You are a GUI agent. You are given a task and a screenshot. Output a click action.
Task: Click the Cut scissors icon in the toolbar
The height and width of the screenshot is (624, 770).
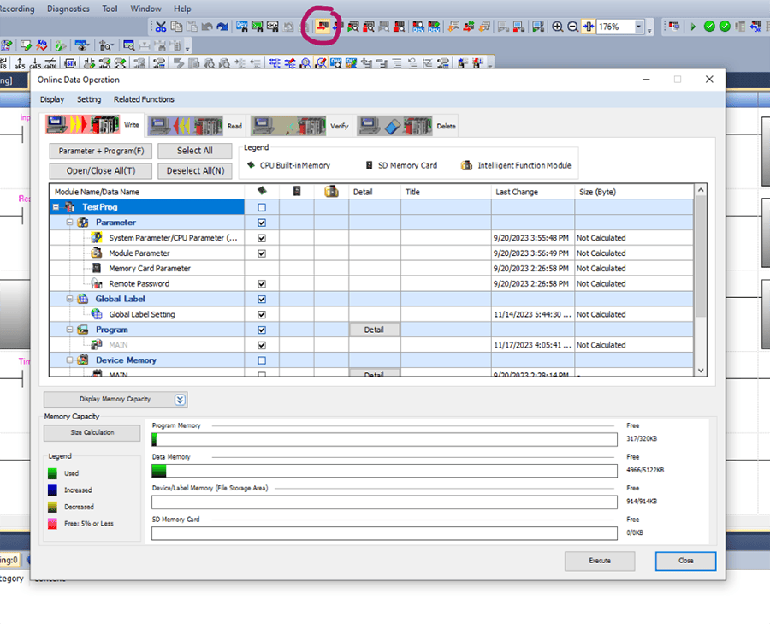[x=161, y=27]
